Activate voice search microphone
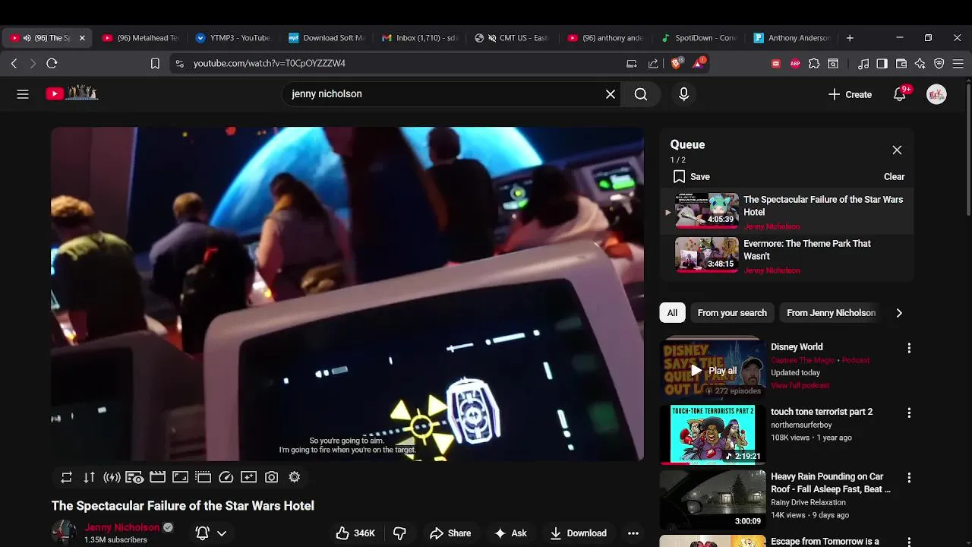Screen dimensions: 972x547 (x=683, y=94)
